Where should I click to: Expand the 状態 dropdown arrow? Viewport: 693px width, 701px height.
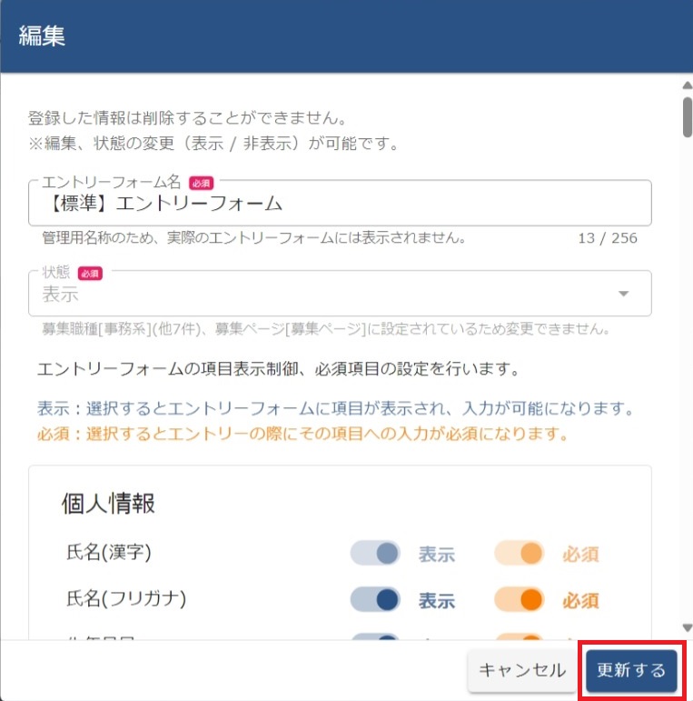pyautogui.click(x=624, y=294)
